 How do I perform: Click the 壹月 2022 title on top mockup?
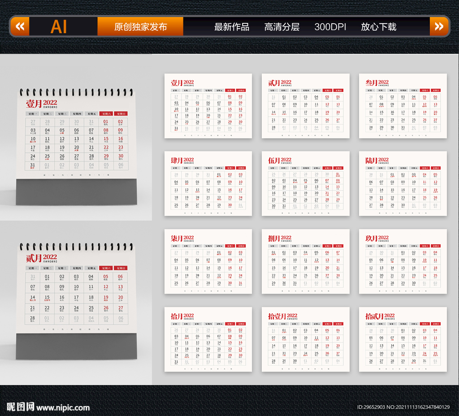[42, 104]
